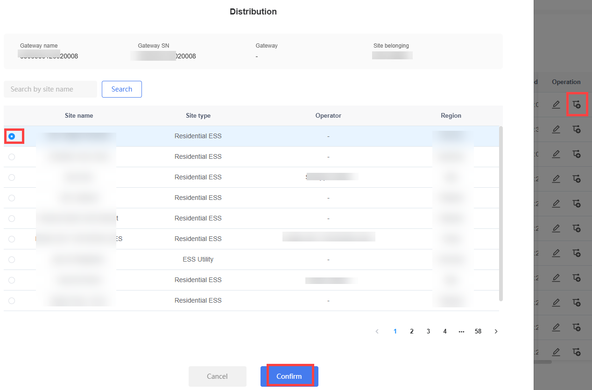Click the edit pencil icon in third row
This screenshot has height=390, width=592.
pos(556,154)
